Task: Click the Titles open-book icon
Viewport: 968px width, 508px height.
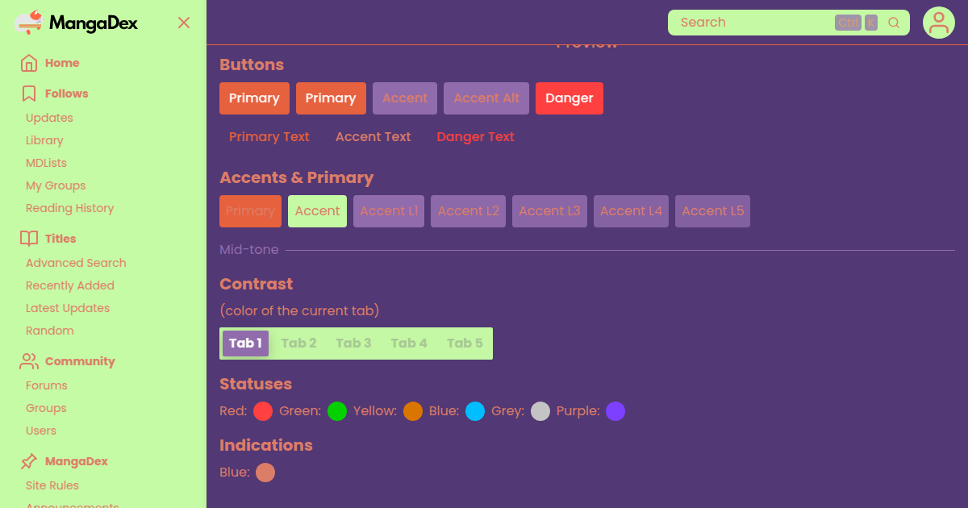Action: coord(29,239)
